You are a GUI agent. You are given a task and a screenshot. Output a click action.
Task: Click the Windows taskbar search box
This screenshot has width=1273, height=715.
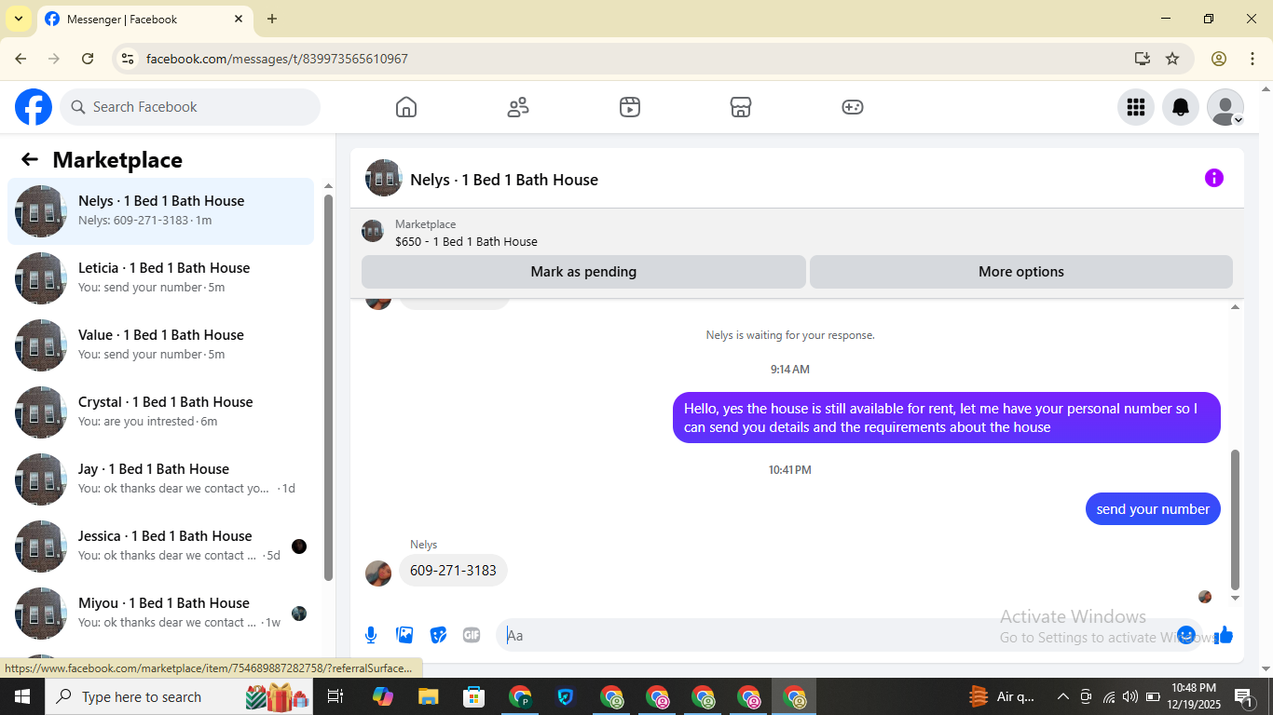pos(180,696)
